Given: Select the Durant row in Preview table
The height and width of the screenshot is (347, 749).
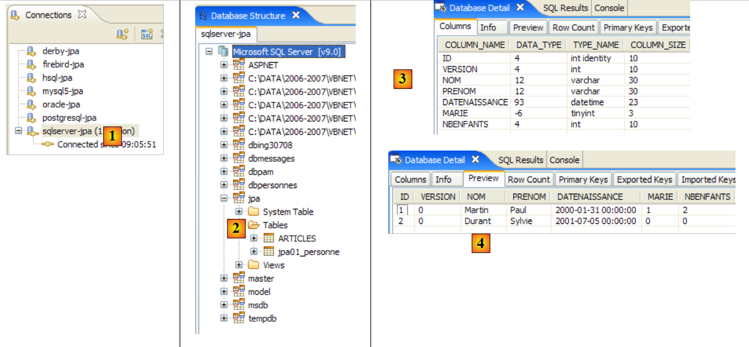Looking at the screenshot, I should [x=477, y=221].
